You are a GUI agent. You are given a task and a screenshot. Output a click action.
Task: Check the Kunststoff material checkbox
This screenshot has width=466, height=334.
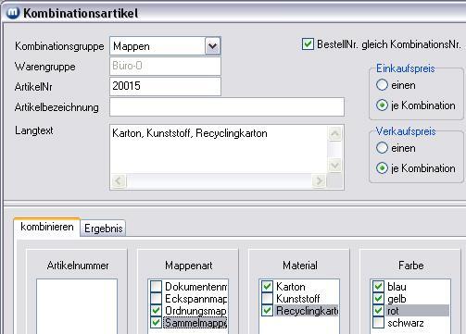point(267,299)
